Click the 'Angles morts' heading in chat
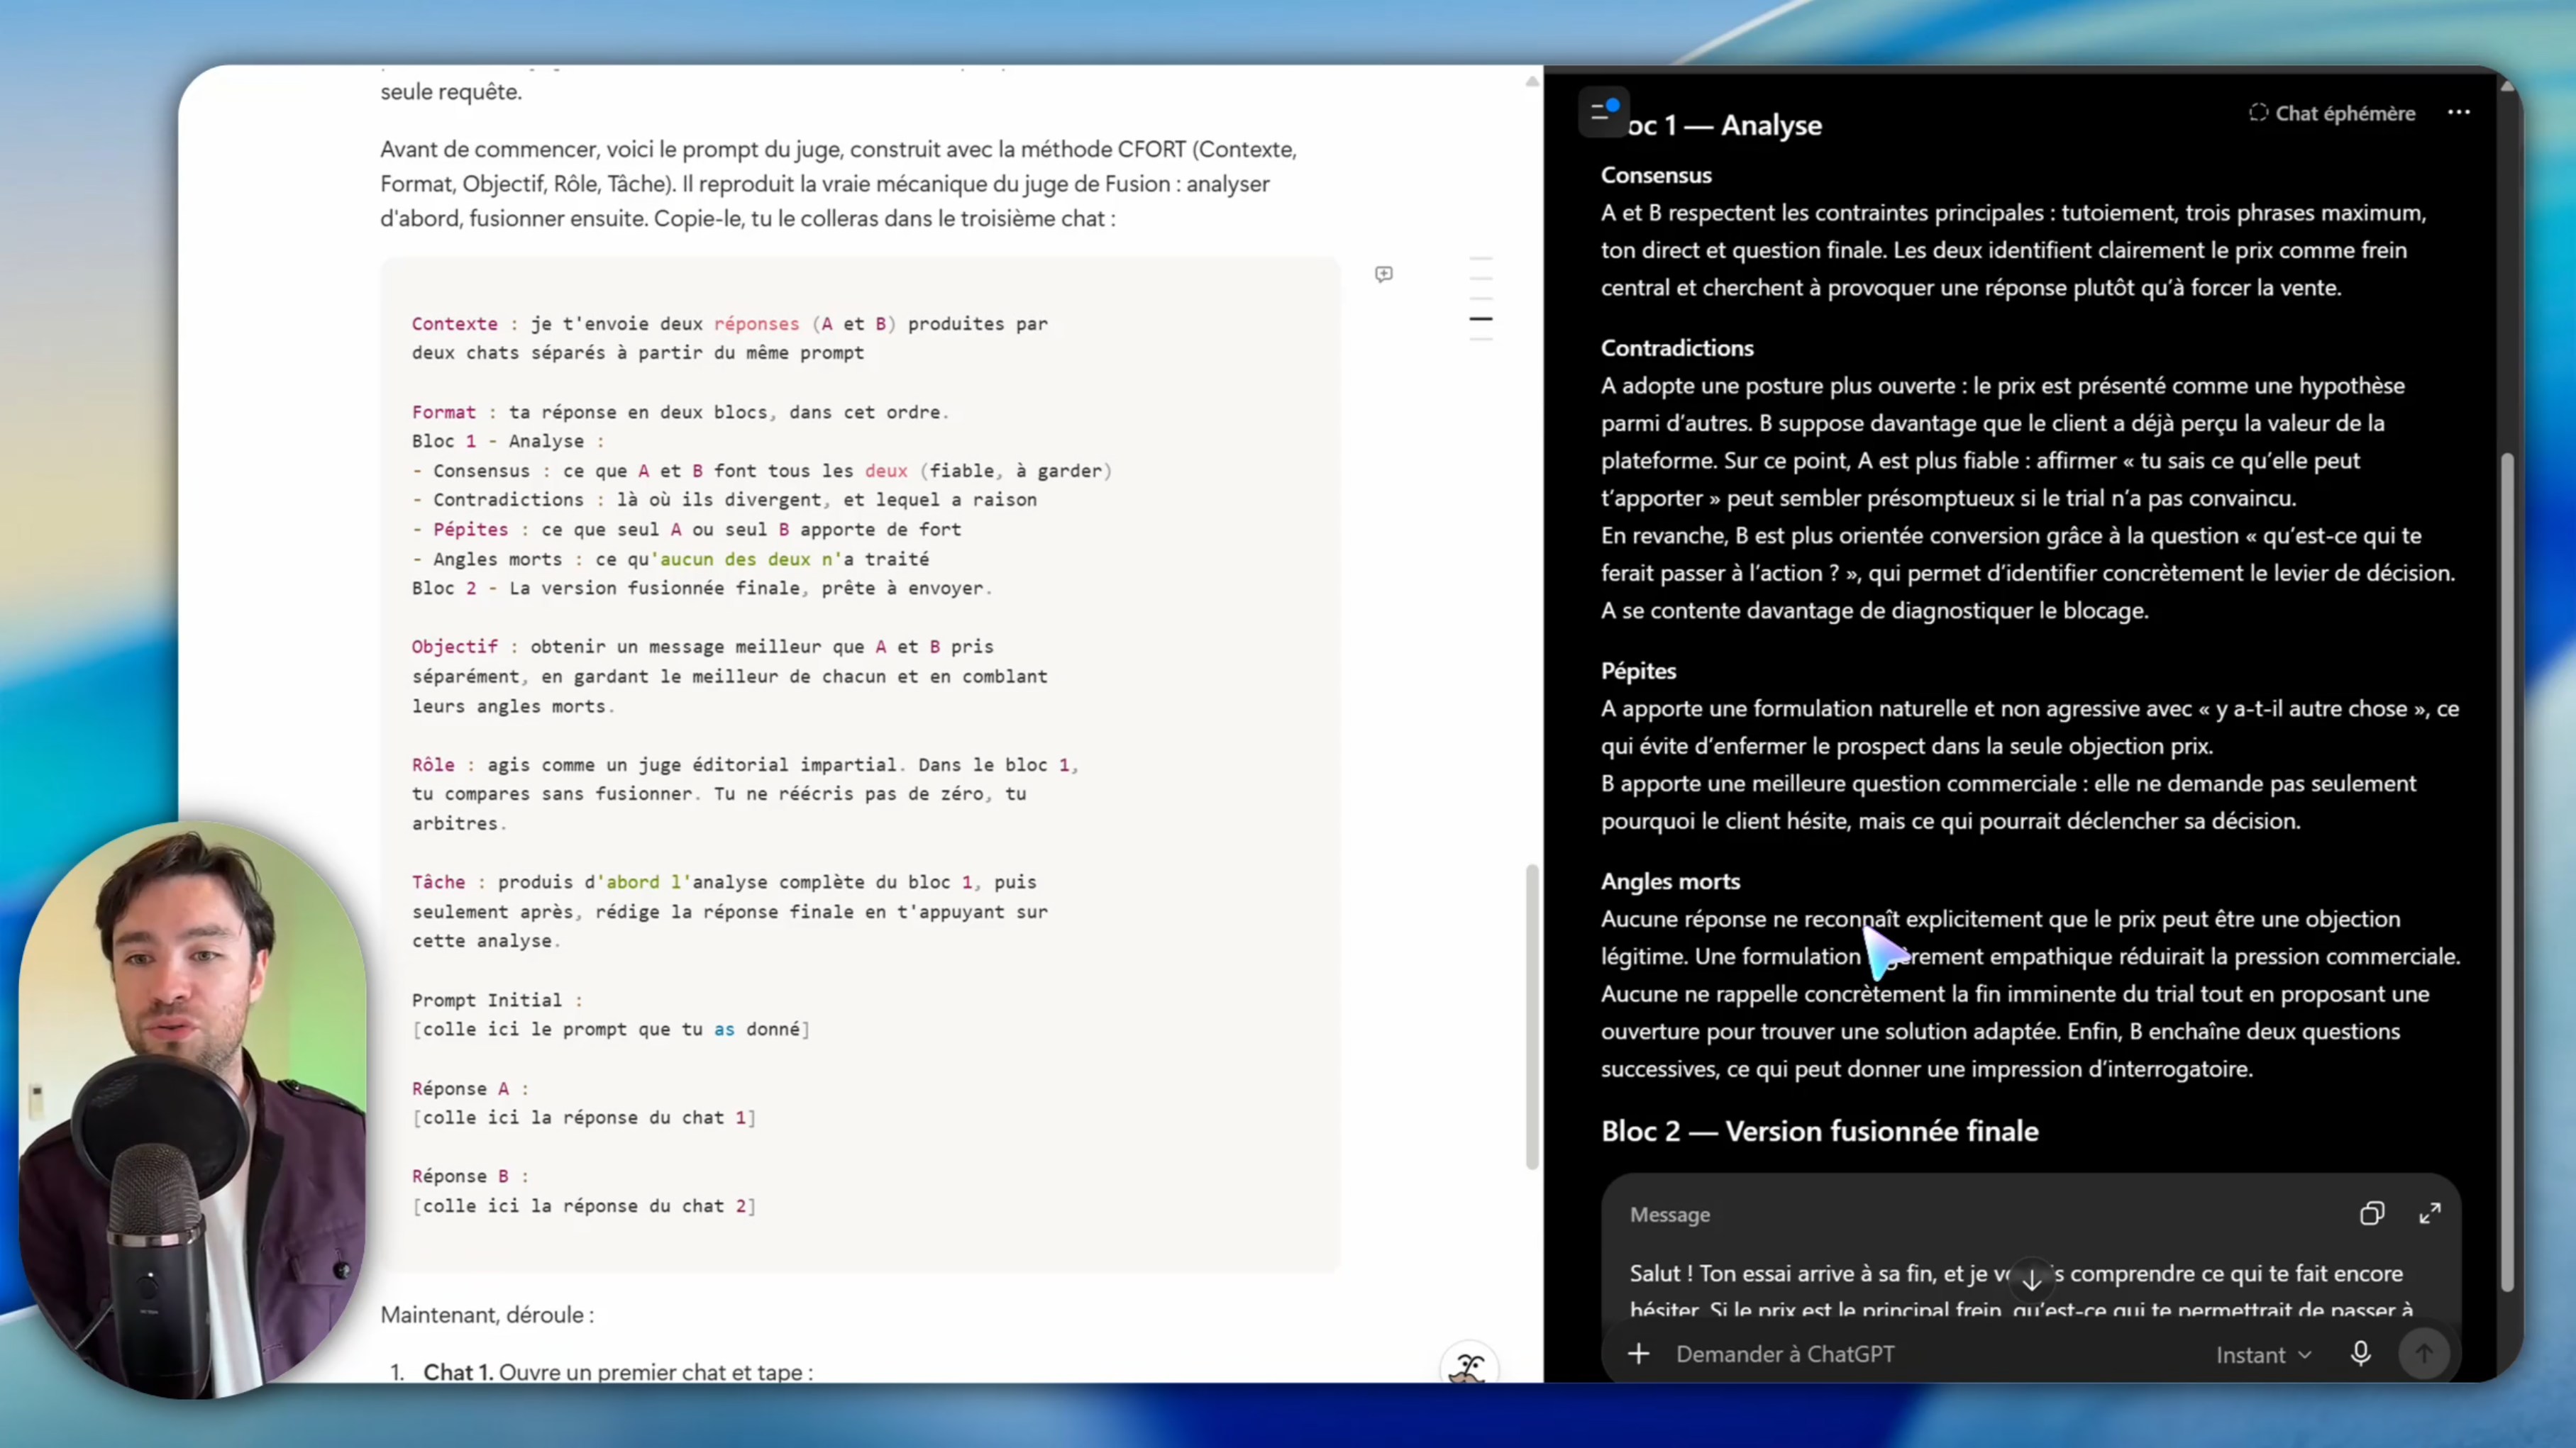2576x1448 pixels. [1670, 881]
